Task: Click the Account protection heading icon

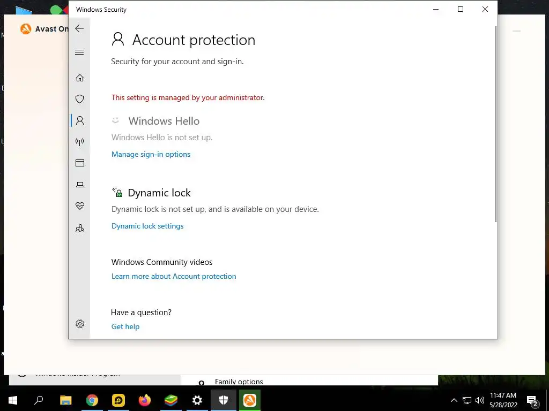Action: (x=118, y=39)
